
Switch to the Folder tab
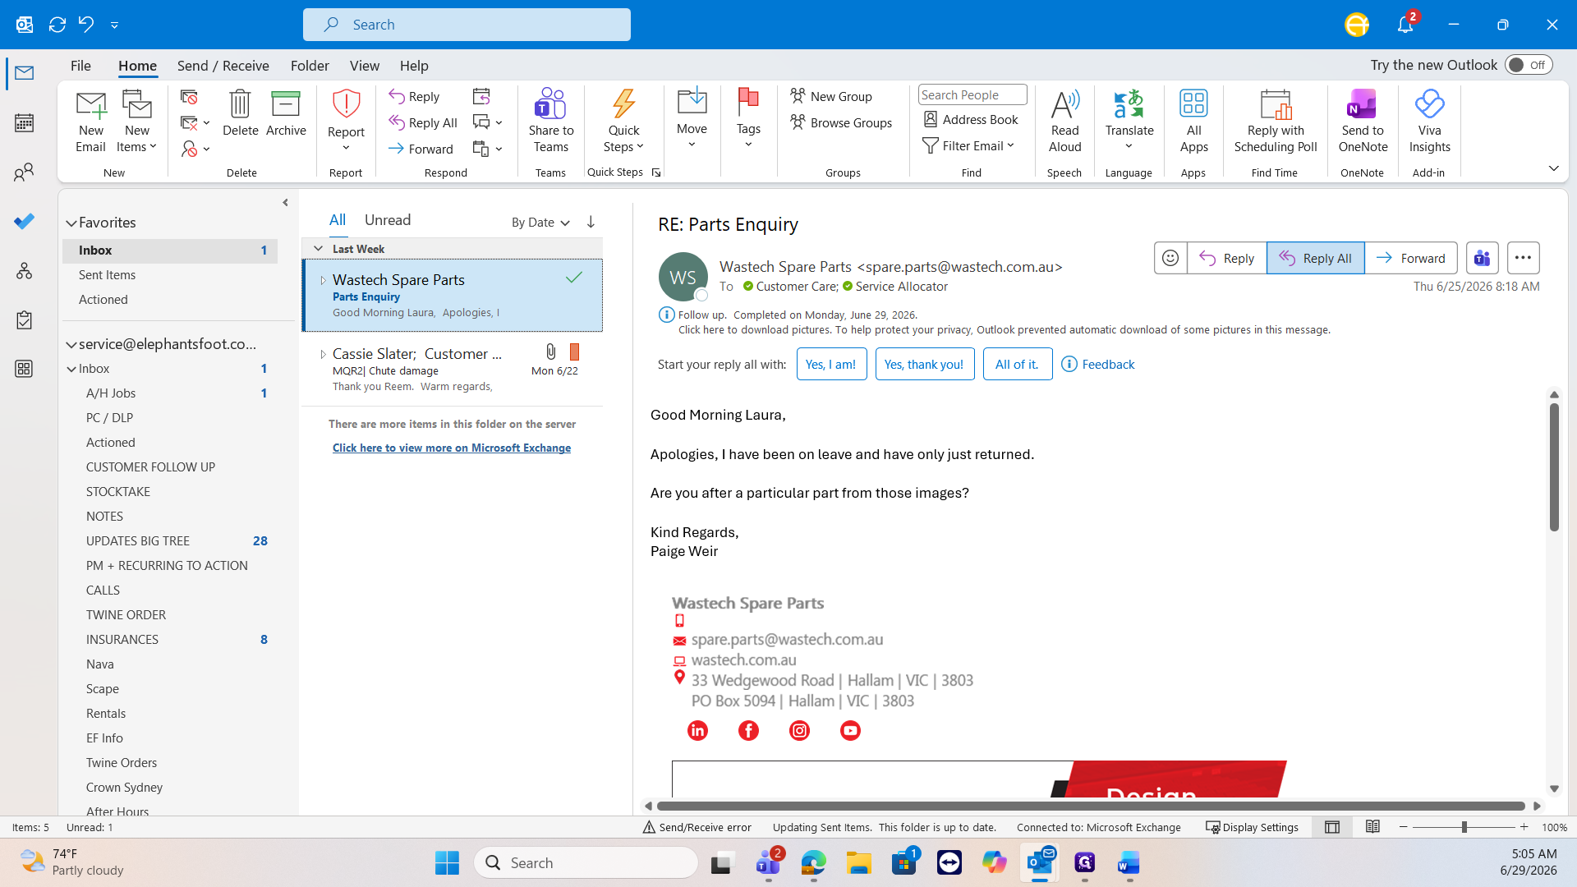pos(310,66)
